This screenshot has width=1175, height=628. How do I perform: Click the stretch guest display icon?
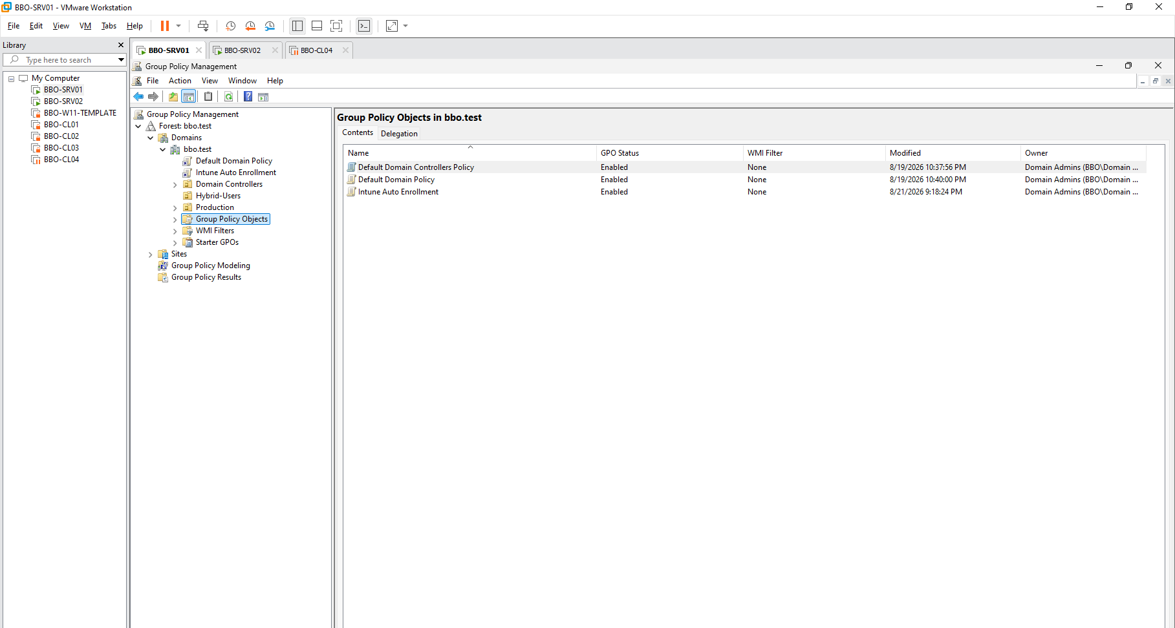[x=392, y=26]
